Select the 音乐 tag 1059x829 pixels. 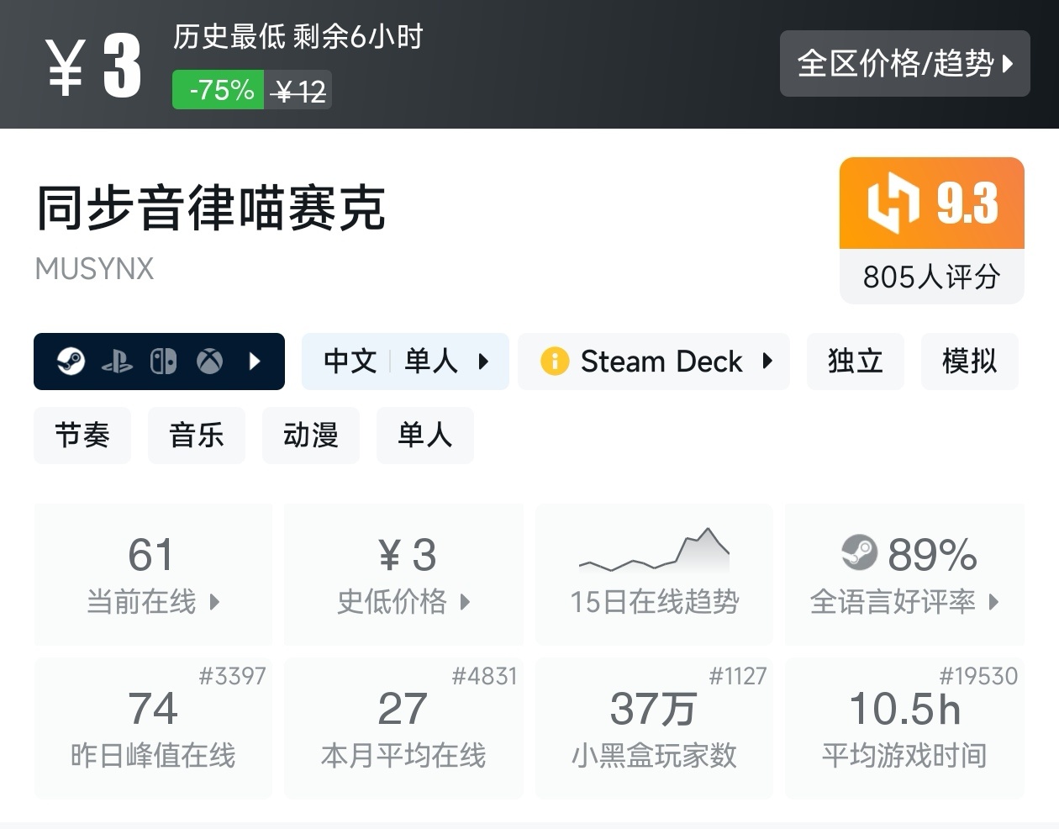coord(197,436)
